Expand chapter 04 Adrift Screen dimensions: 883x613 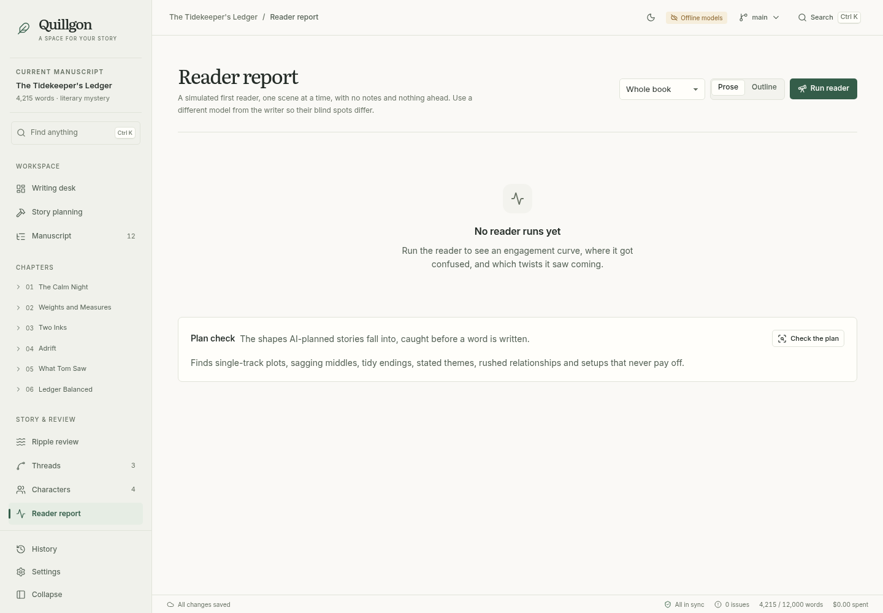[18, 349]
